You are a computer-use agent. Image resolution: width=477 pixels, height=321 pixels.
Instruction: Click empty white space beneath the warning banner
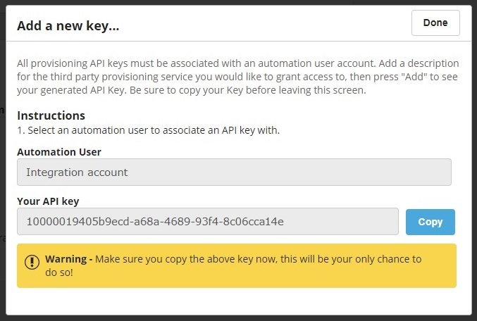pyautogui.click(x=238, y=301)
